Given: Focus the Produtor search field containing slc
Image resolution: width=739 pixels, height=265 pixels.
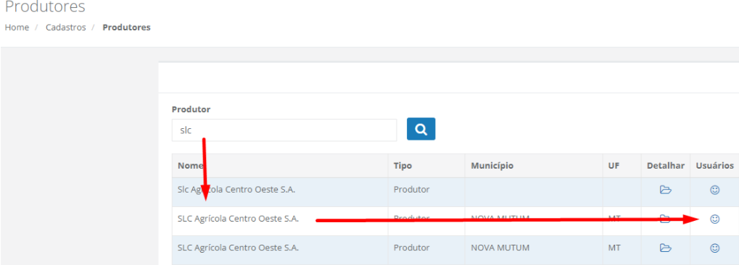Looking at the screenshot, I should [x=284, y=130].
